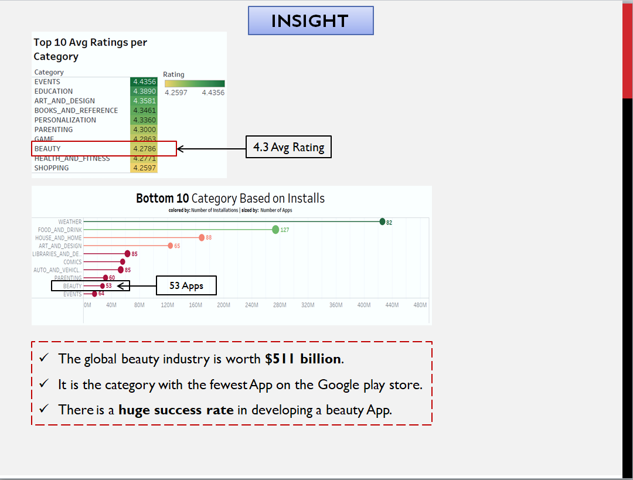Click the 53 Apps label box
Viewport: 633px width, 480px height.
tap(186, 285)
